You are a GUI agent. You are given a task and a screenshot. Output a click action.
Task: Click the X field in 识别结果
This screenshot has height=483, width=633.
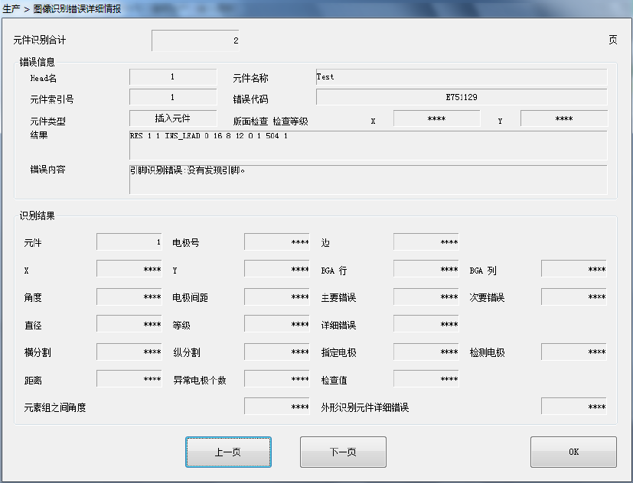point(129,269)
